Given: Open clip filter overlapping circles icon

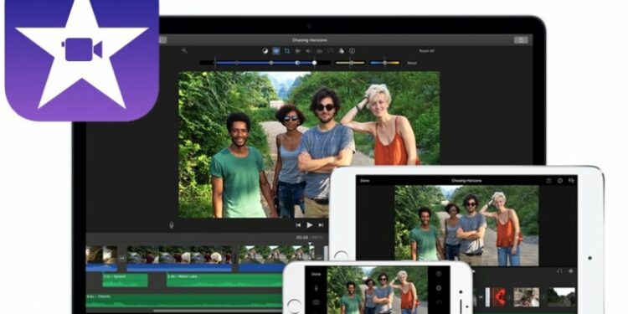Looking at the screenshot, I should click(x=342, y=51).
